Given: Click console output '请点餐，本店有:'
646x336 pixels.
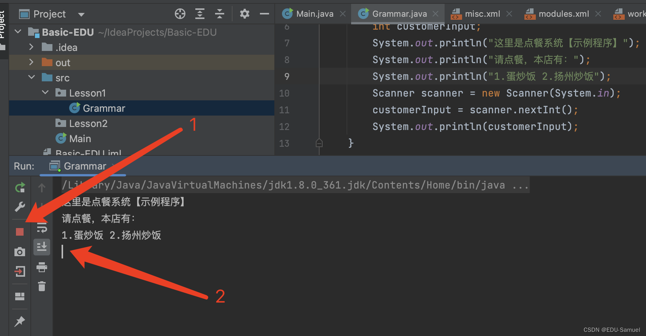Looking at the screenshot, I should [x=98, y=219].
